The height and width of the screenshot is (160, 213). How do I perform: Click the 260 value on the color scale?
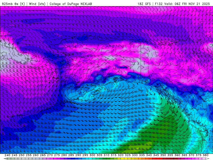(36, 155)
